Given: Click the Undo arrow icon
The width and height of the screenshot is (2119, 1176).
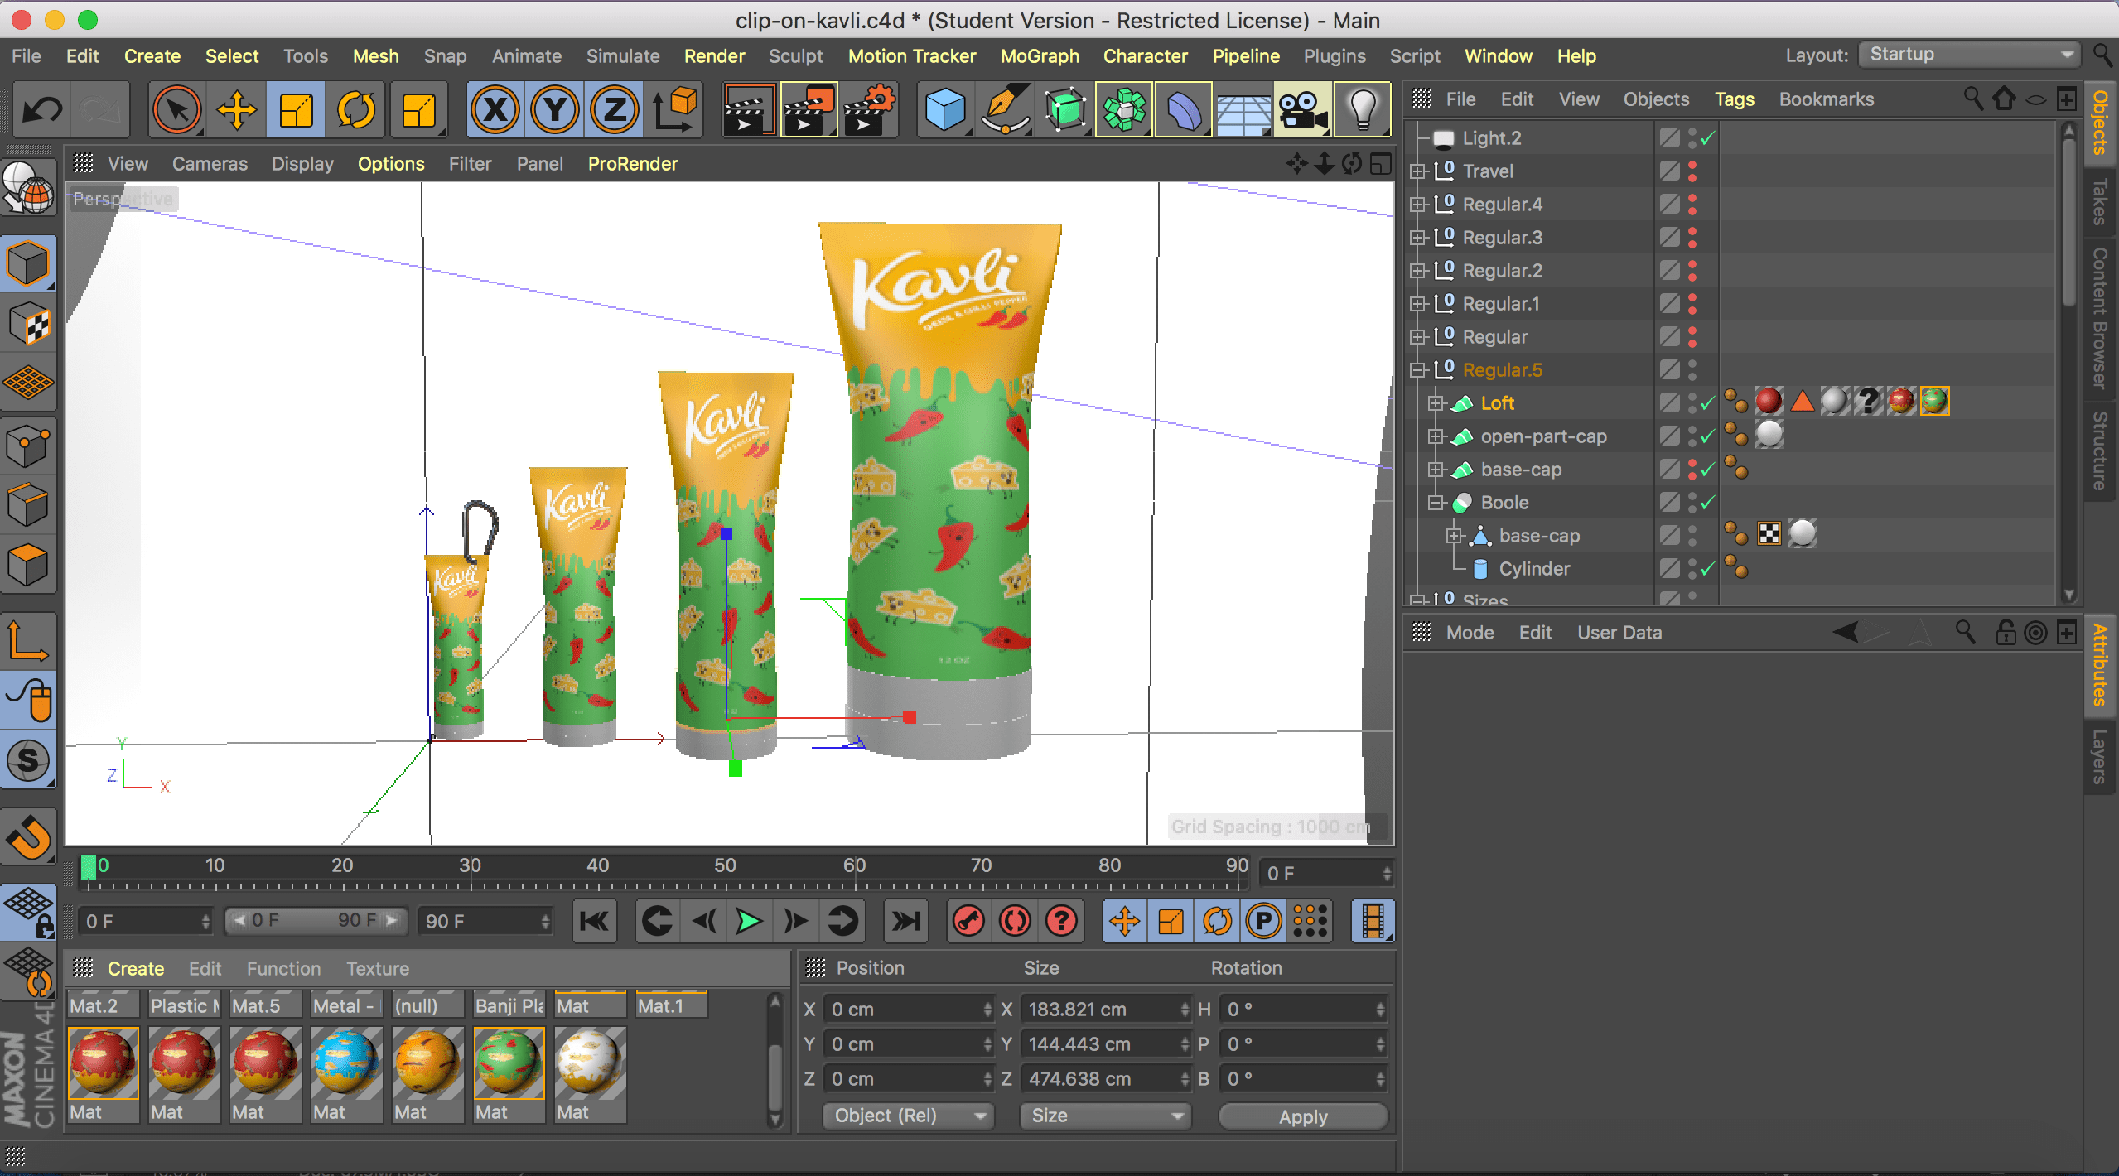Looking at the screenshot, I should click(x=41, y=109).
